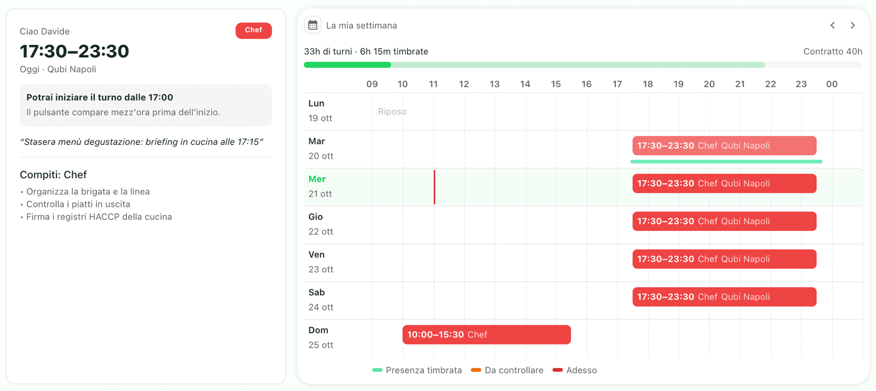Go to the previous week
Image resolution: width=876 pixels, height=391 pixels.
(x=832, y=25)
